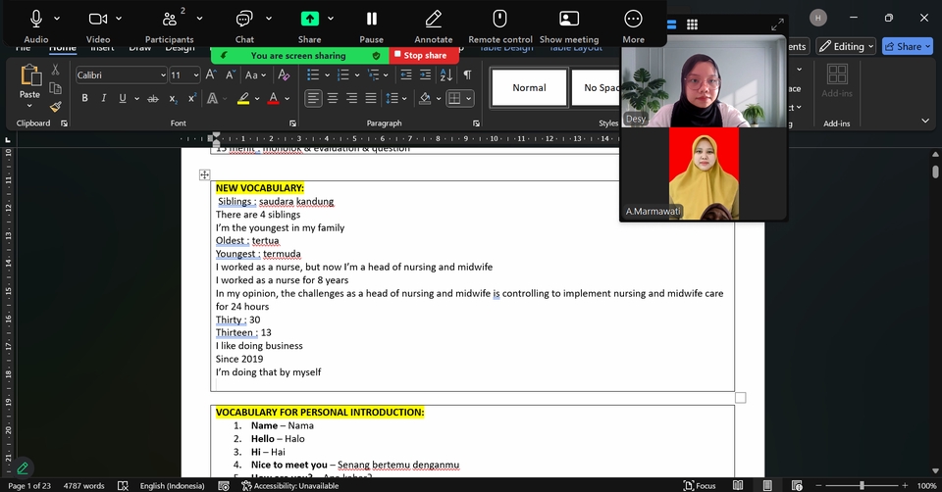
Task: Click the Stop share button
Action: pos(424,55)
